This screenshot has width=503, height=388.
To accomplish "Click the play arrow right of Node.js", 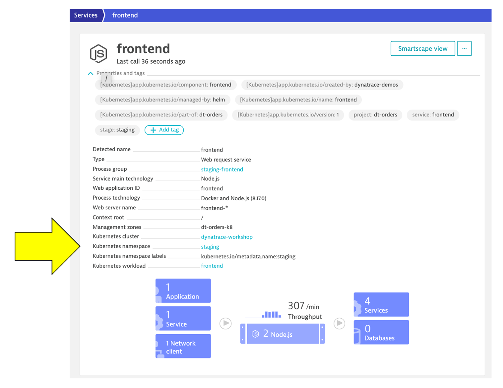I will (340, 323).
